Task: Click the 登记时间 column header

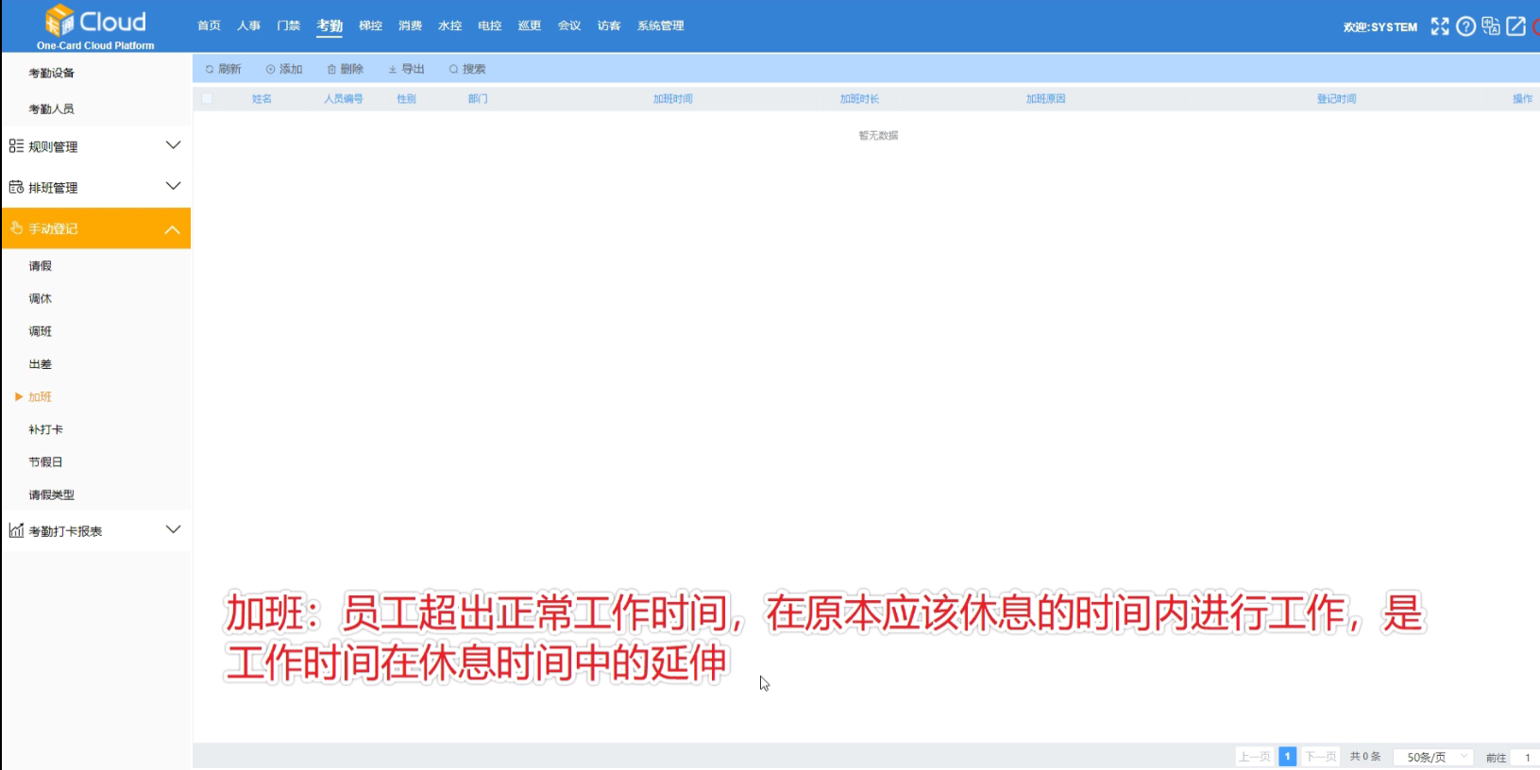Action: click(x=1336, y=98)
